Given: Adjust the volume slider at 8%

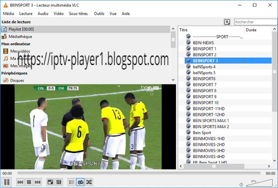Looking at the screenshot, I should [260, 183].
